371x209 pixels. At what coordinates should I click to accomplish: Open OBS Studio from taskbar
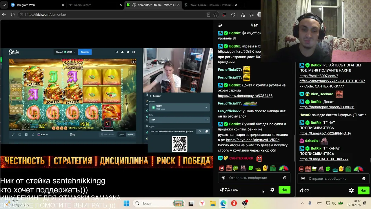tap(245, 203)
